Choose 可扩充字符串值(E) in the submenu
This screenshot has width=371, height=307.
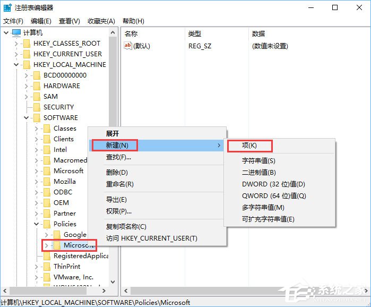point(279,219)
